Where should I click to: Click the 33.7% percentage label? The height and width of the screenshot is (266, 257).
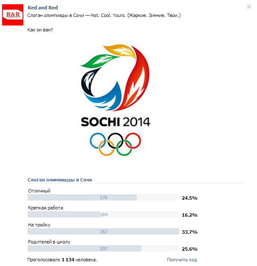[x=189, y=232]
